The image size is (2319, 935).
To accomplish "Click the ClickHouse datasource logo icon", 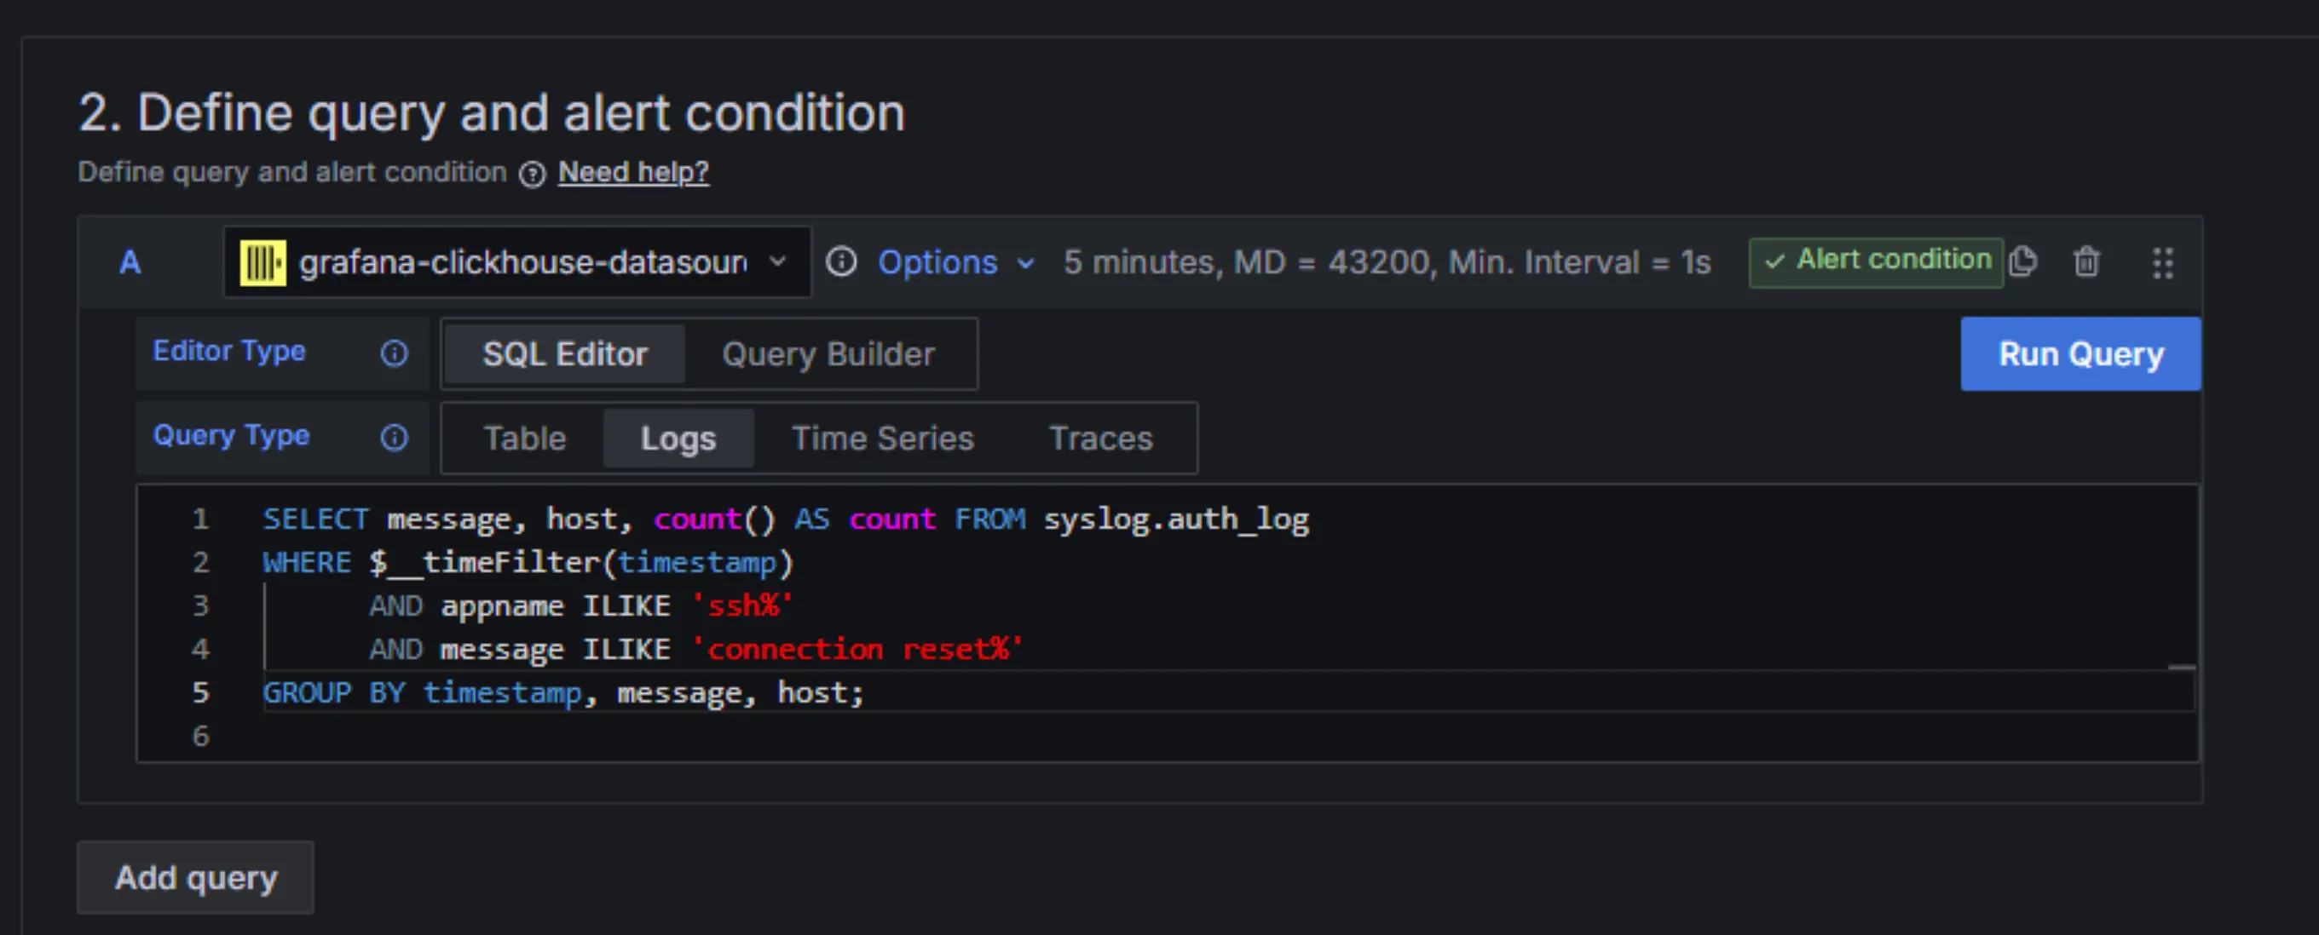I will [263, 262].
